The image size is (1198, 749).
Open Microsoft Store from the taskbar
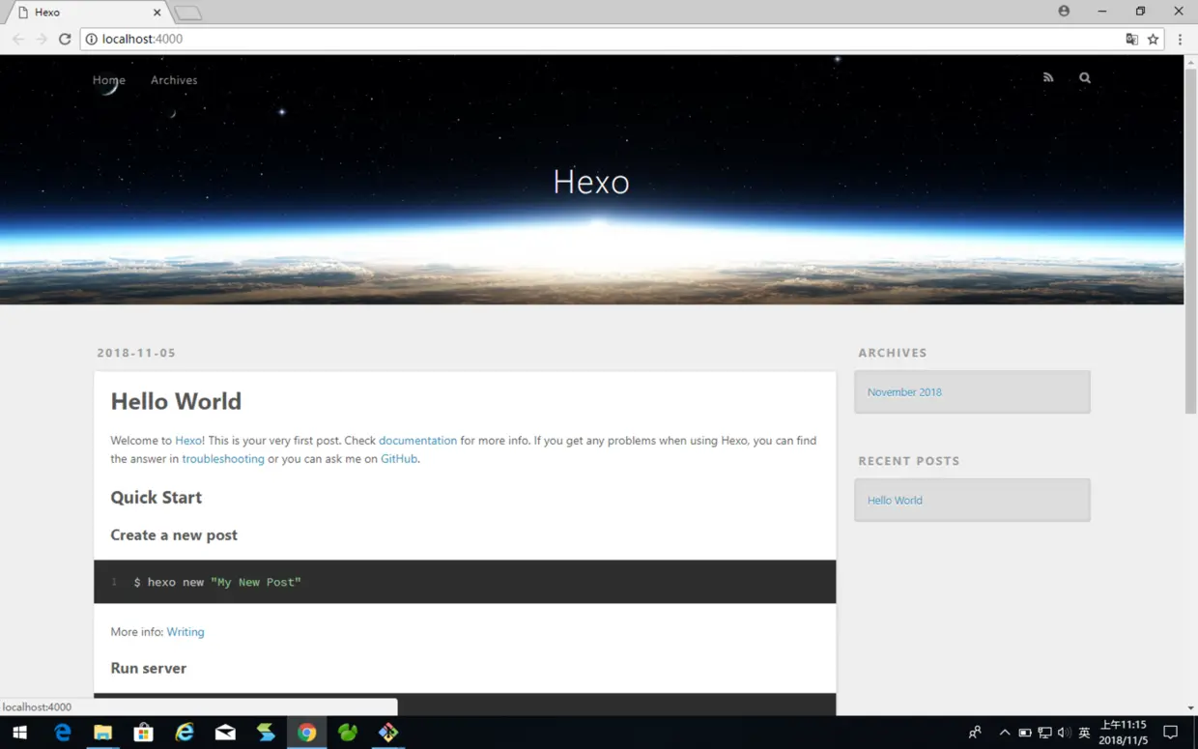coord(143,733)
